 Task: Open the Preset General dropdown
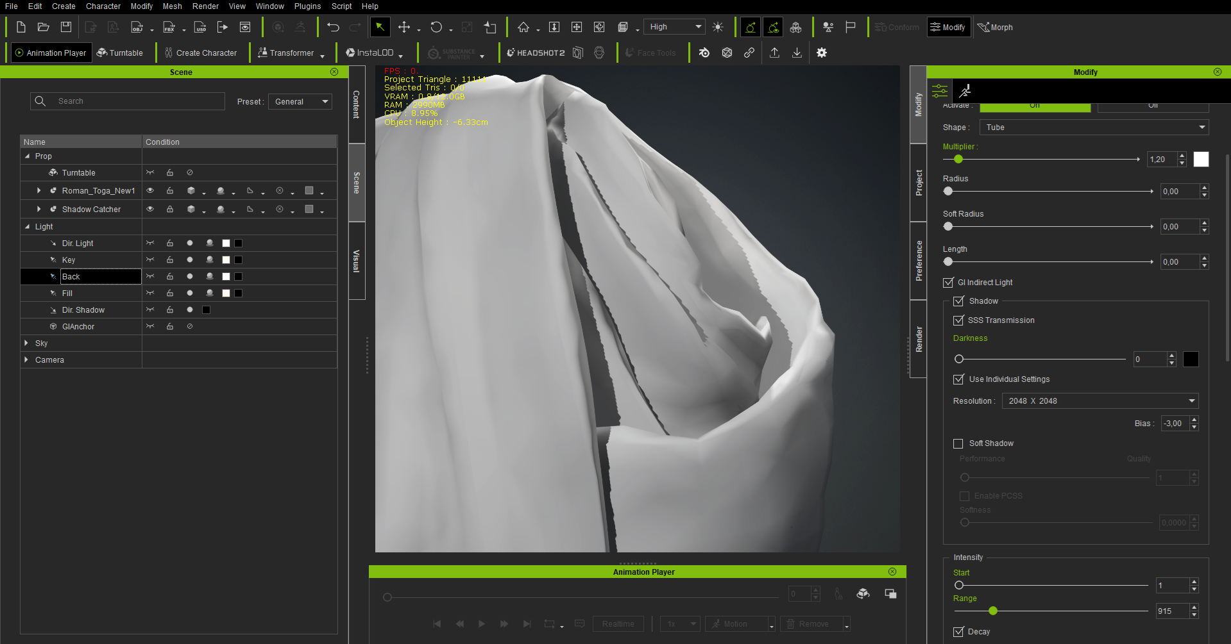[x=300, y=101]
